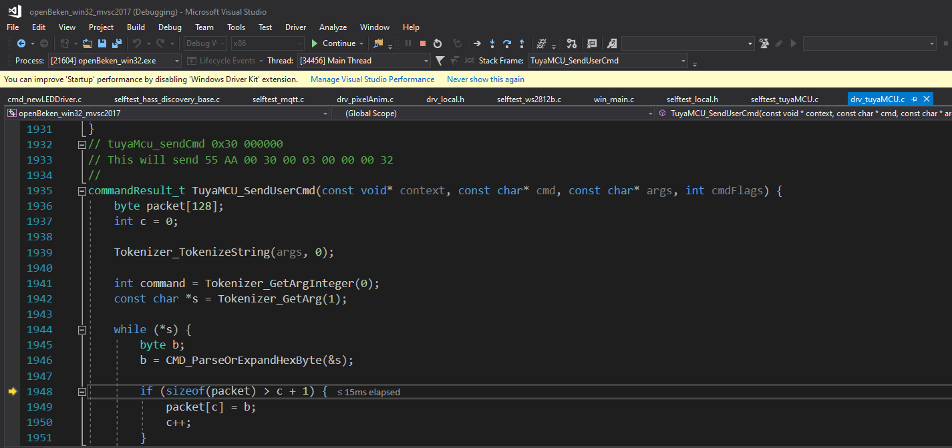Stop debugging with the red square
This screenshot has height=448, width=952.
click(x=423, y=43)
